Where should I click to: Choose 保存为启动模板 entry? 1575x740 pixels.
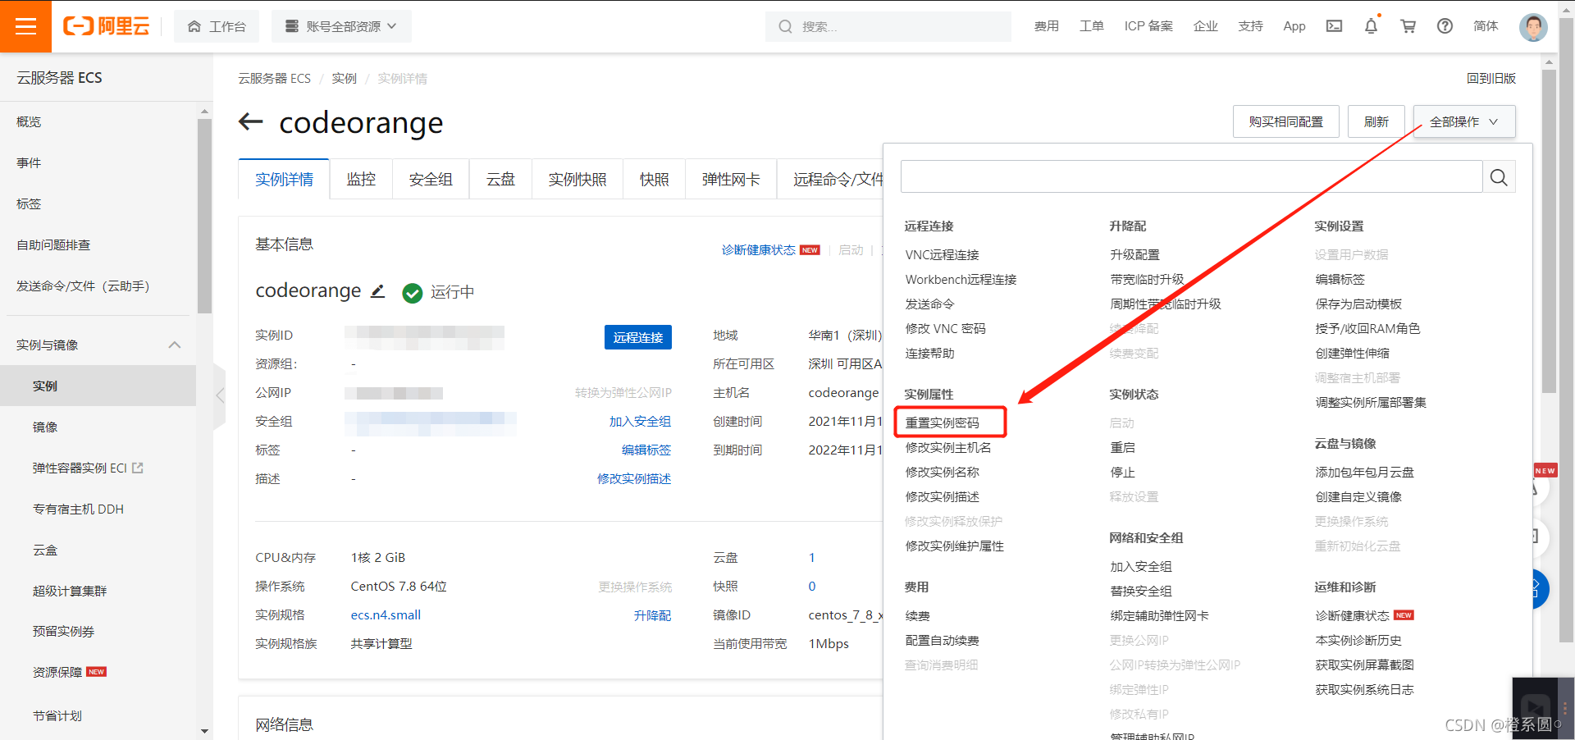(x=1358, y=304)
